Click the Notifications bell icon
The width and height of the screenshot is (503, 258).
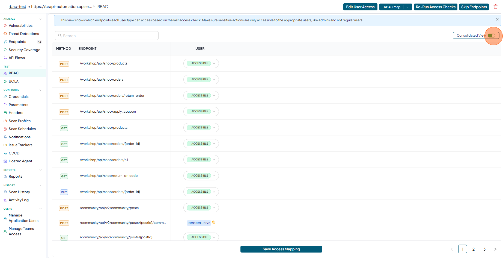tap(5, 137)
